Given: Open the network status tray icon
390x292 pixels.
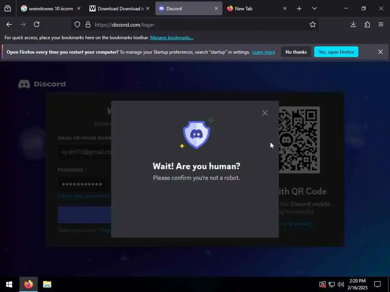Looking at the screenshot, I should click(x=332, y=284).
